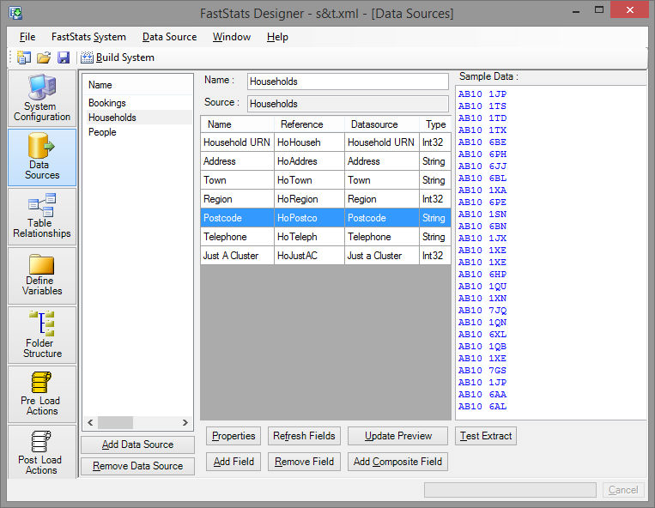The width and height of the screenshot is (655, 508).
Task: Select the Region field name cell
Action: [237, 199]
